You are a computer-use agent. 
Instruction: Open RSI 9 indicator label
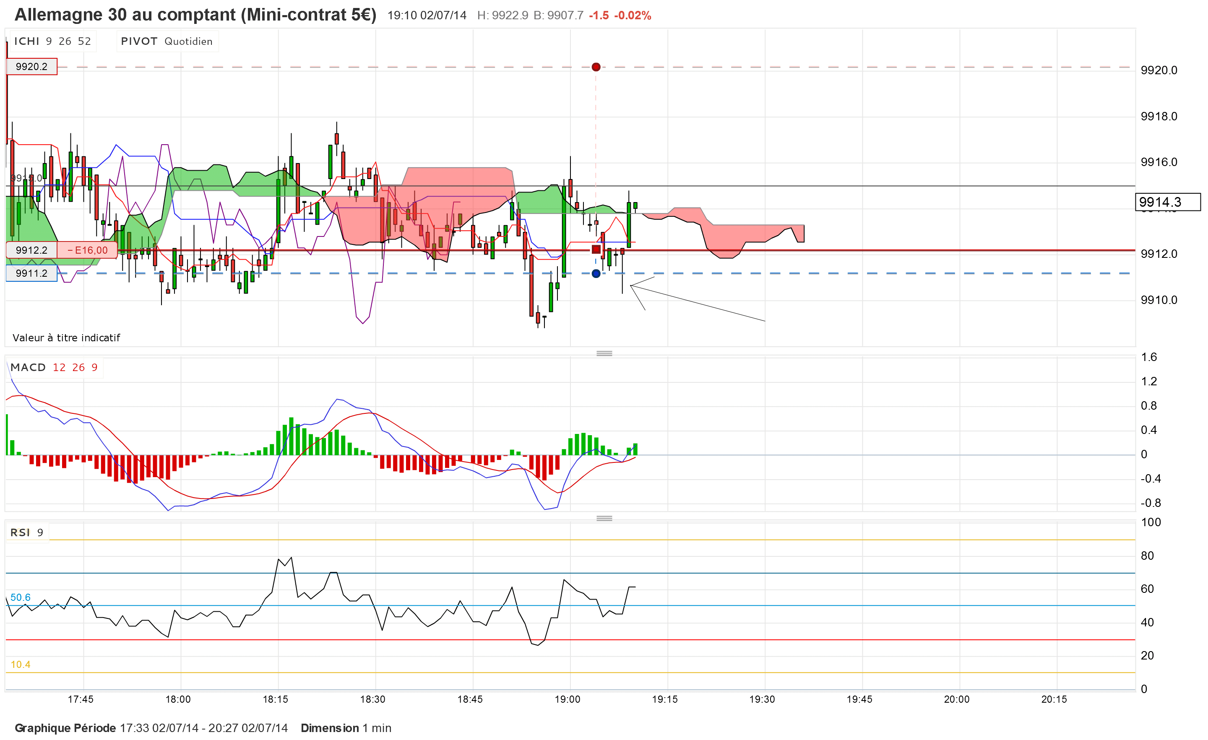click(27, 533)
